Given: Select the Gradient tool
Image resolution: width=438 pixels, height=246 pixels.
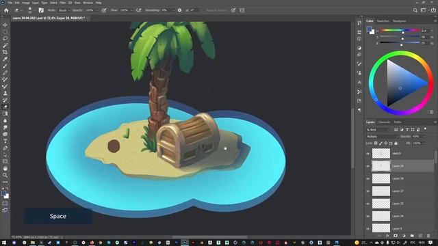Looking at the screenshot, I should click(x=5, y=113).
